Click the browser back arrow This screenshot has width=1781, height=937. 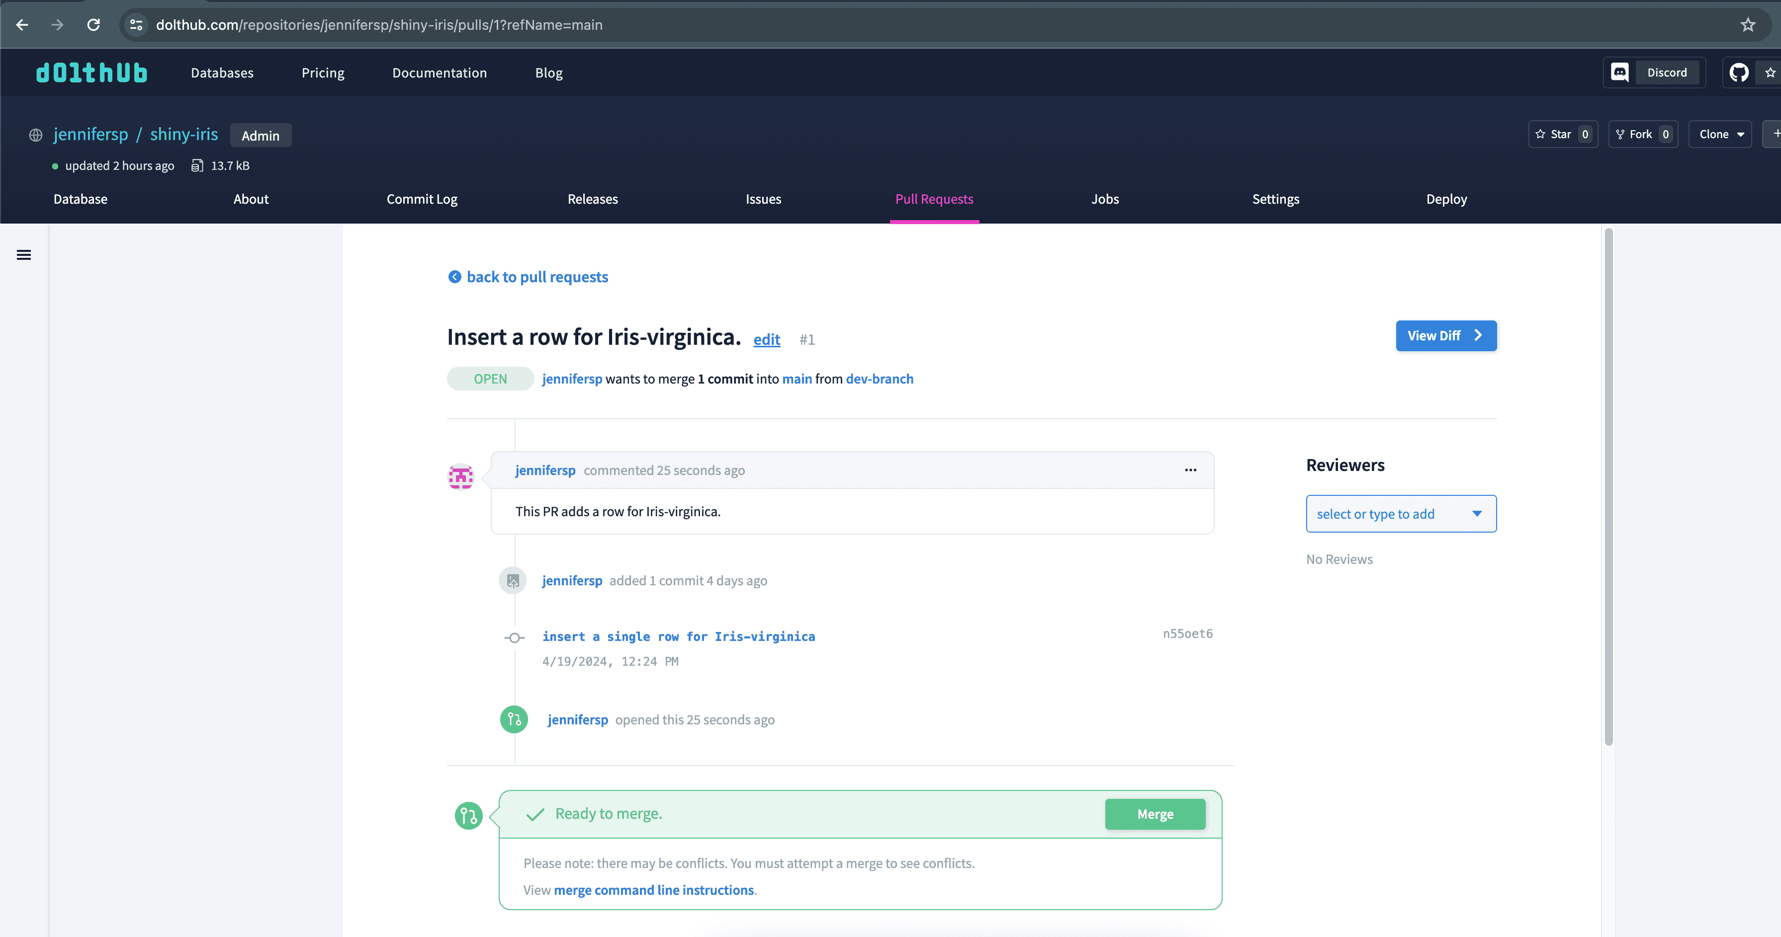[22, 25]
